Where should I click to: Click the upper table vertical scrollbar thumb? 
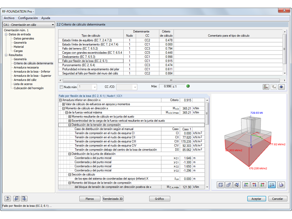pyautogui.click(x=285, y=49)
